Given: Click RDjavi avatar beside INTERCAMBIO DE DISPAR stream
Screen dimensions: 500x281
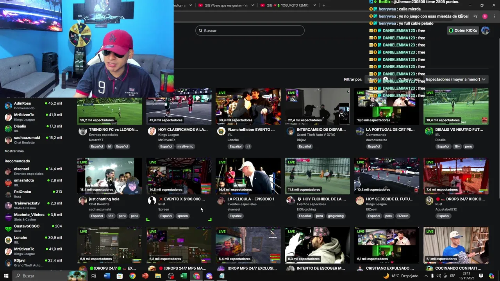Looking at the screenshot, I should pos(291,131).
